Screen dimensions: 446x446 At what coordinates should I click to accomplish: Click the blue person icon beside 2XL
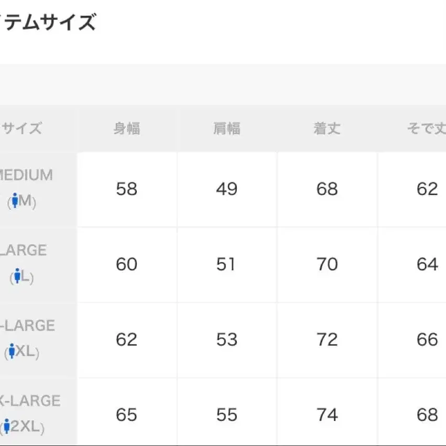click(x=7, y=426)
